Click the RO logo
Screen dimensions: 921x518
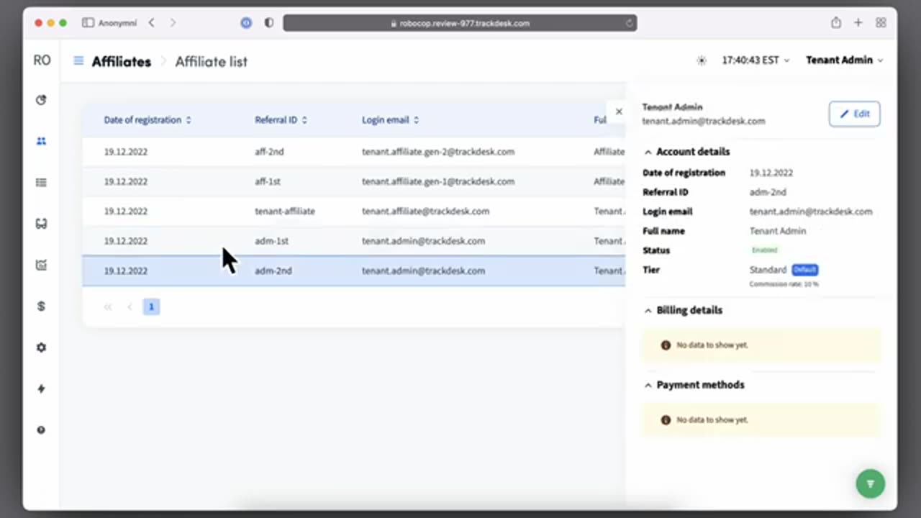[x=42, y=60]
